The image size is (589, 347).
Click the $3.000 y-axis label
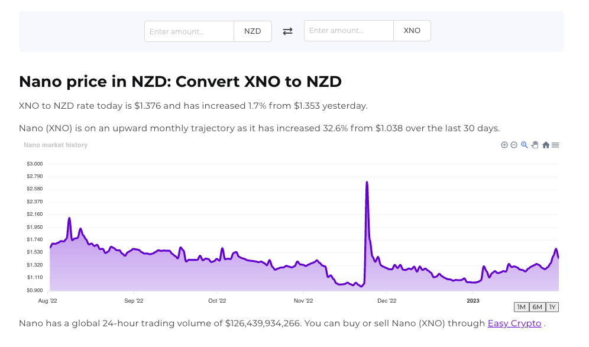coord(34,164)
